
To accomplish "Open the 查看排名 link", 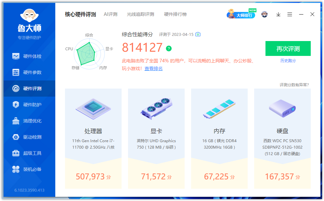I will [x=154, y=69].
